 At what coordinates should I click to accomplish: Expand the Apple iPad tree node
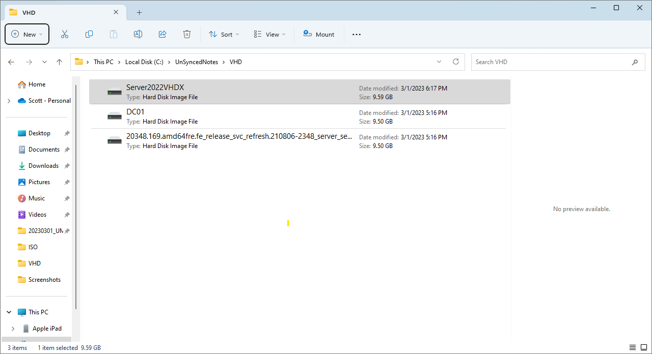pyautogui.click(x=13, y=329)
